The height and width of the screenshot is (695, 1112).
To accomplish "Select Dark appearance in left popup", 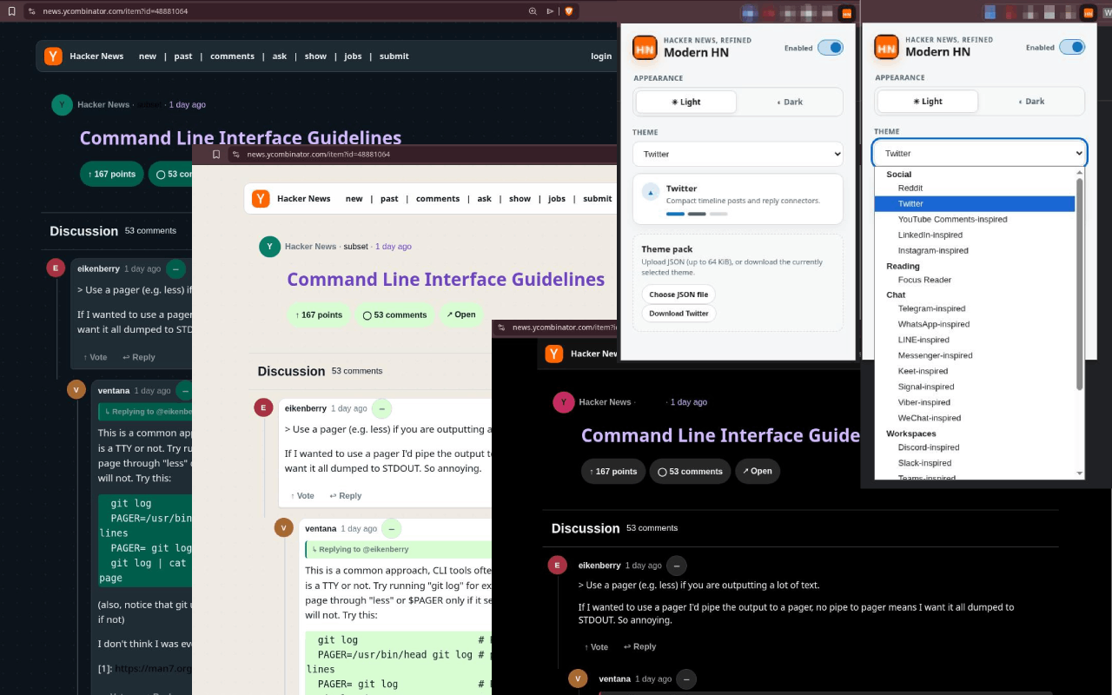I will point(790,102).
